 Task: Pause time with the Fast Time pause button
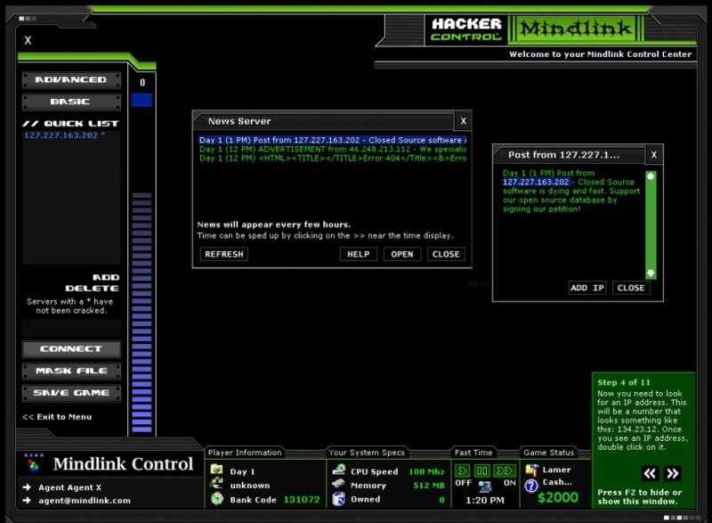coord(482,470)
